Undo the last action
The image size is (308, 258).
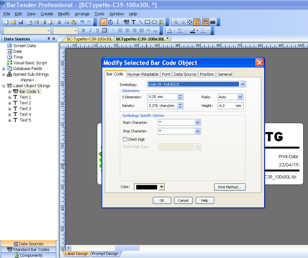click(x=82, y=22)
